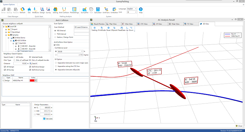The image size is (245, 132).
Task: Toggle Ellipsoid display in 3D view
Action: point(114,29)
